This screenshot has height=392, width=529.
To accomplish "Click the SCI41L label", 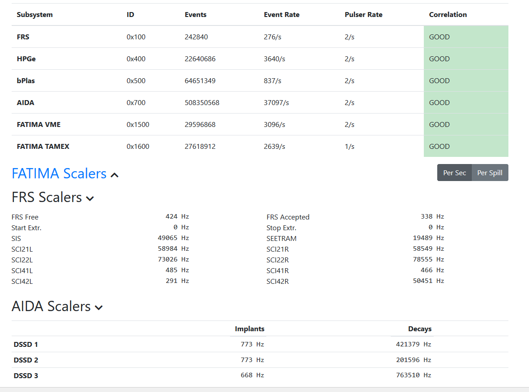I will point(22,271).
